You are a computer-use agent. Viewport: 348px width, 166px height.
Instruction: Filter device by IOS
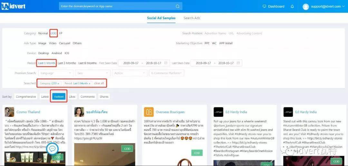(x=67, y=53)
